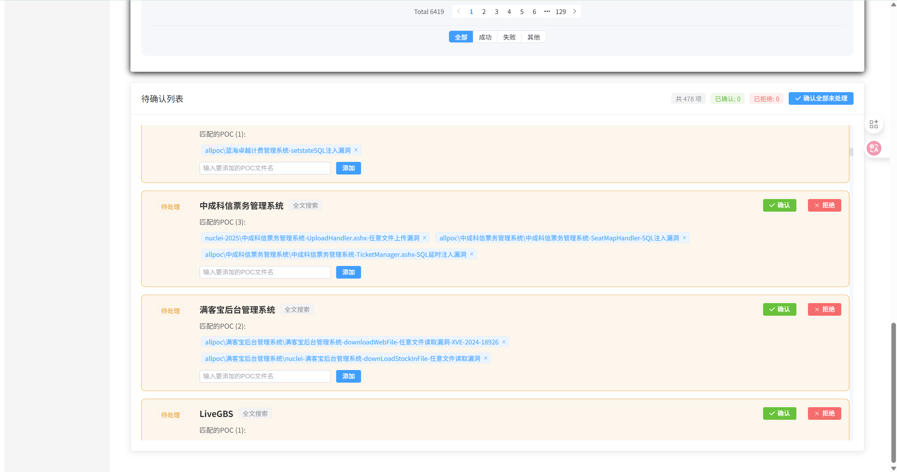Remove the downLoadStockInFile 任意文件读取漏洞 POC tag
The height and width of the screenshot is (472, 897).
click(x=485, y=358)
